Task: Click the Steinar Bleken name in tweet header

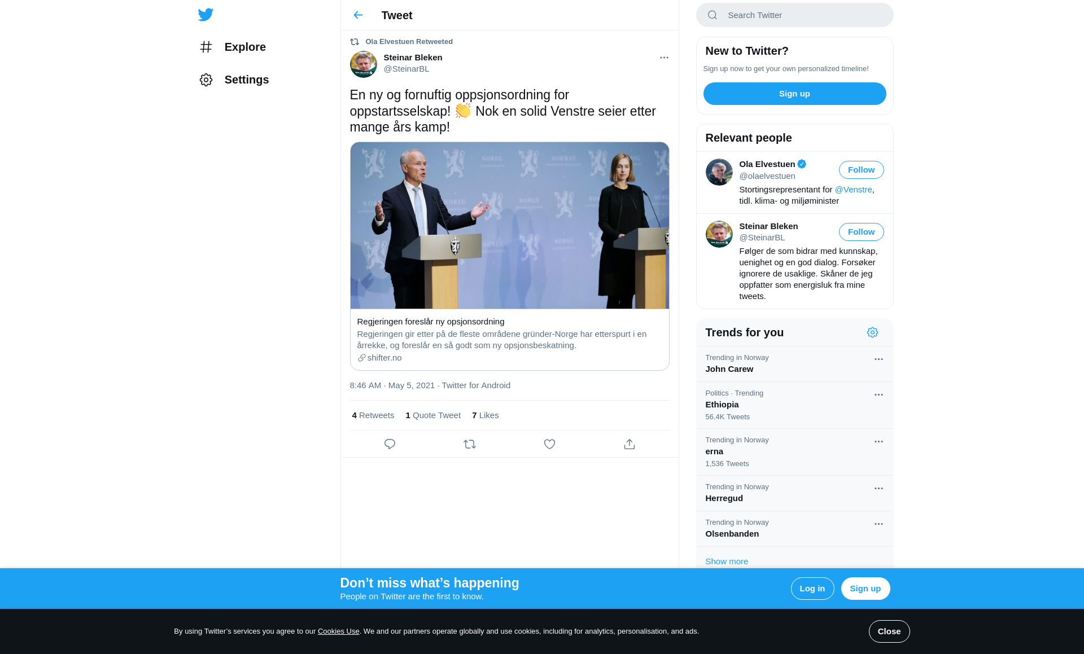Action: 413,58
